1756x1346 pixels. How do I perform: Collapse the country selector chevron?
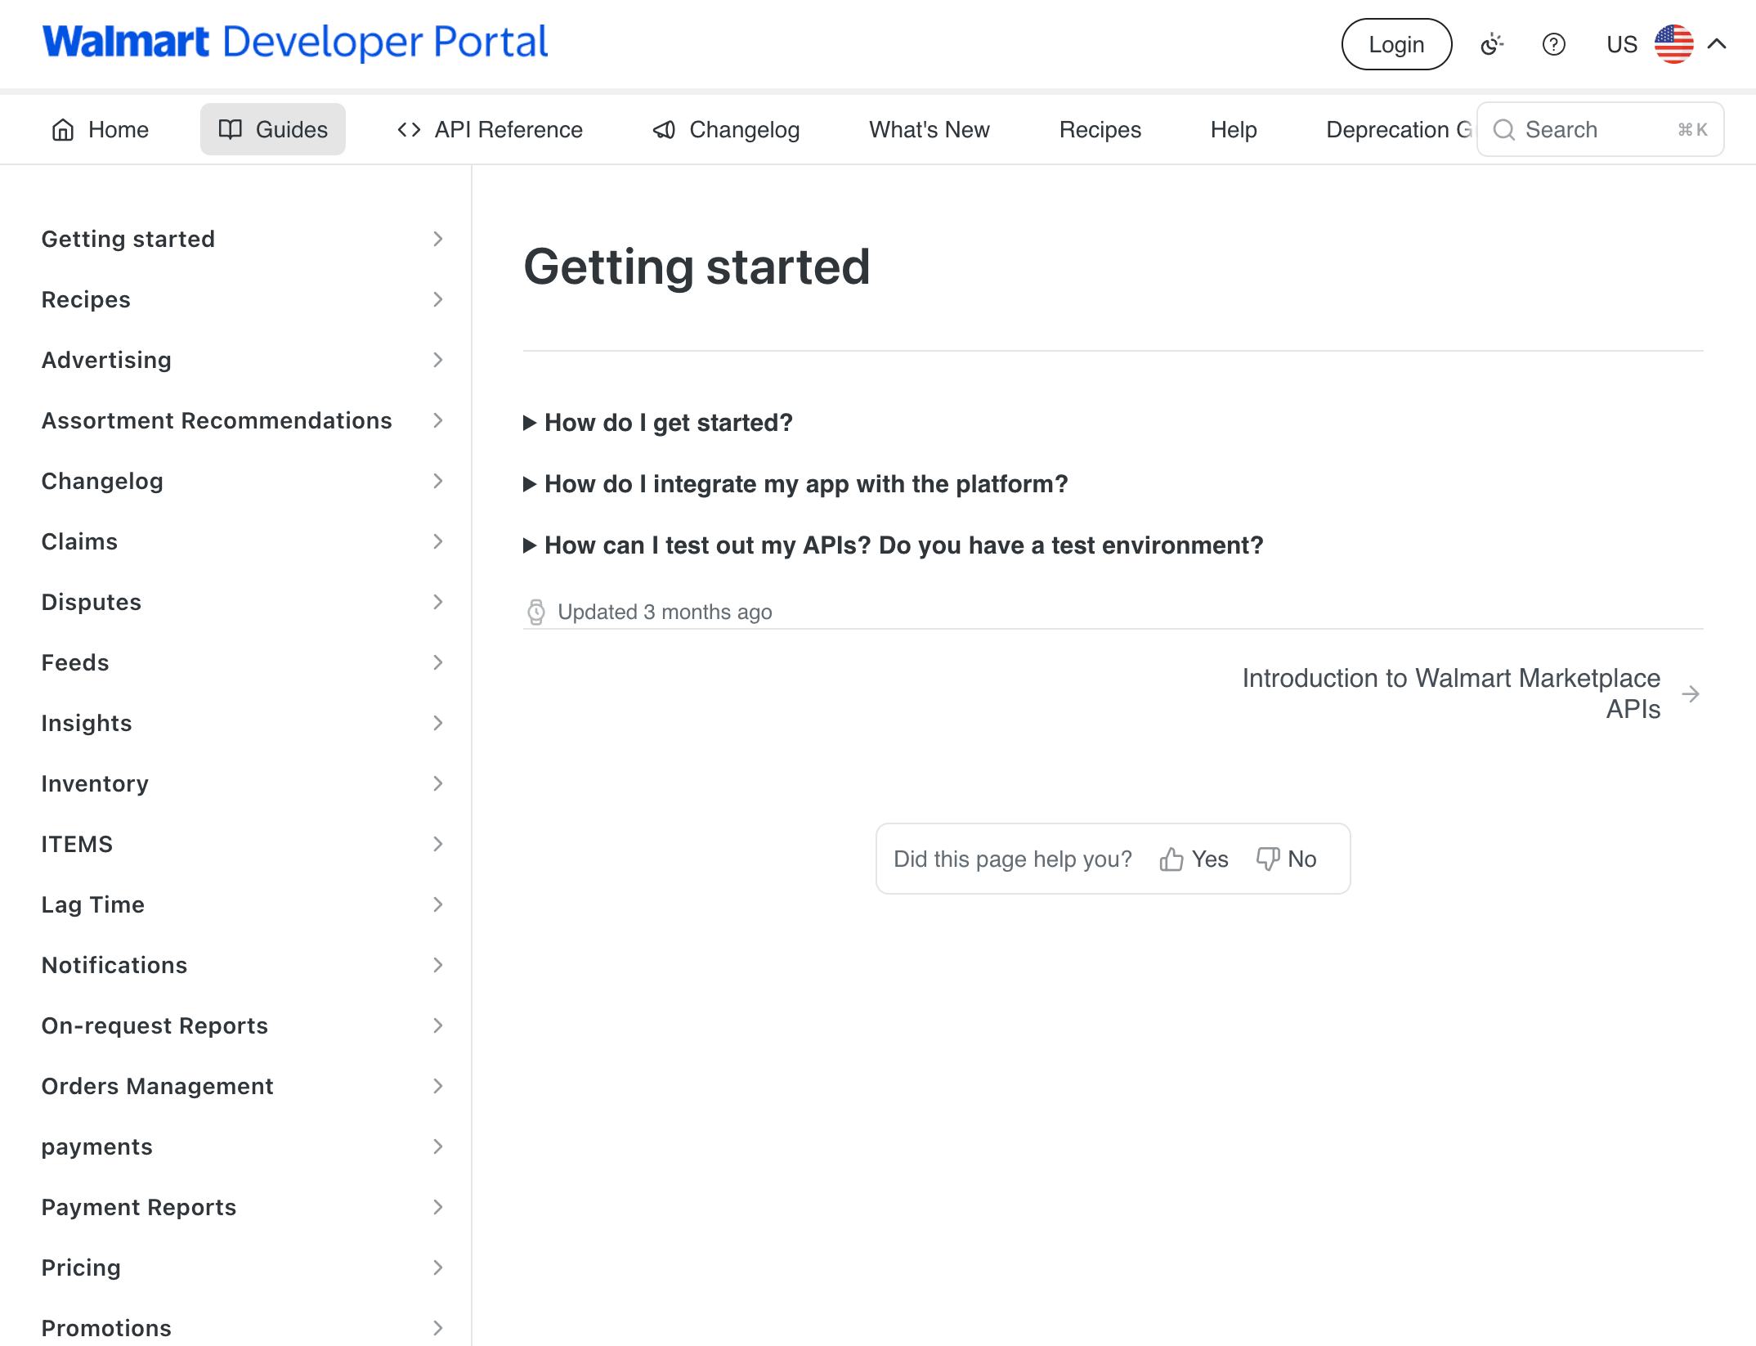point(1717,44)
